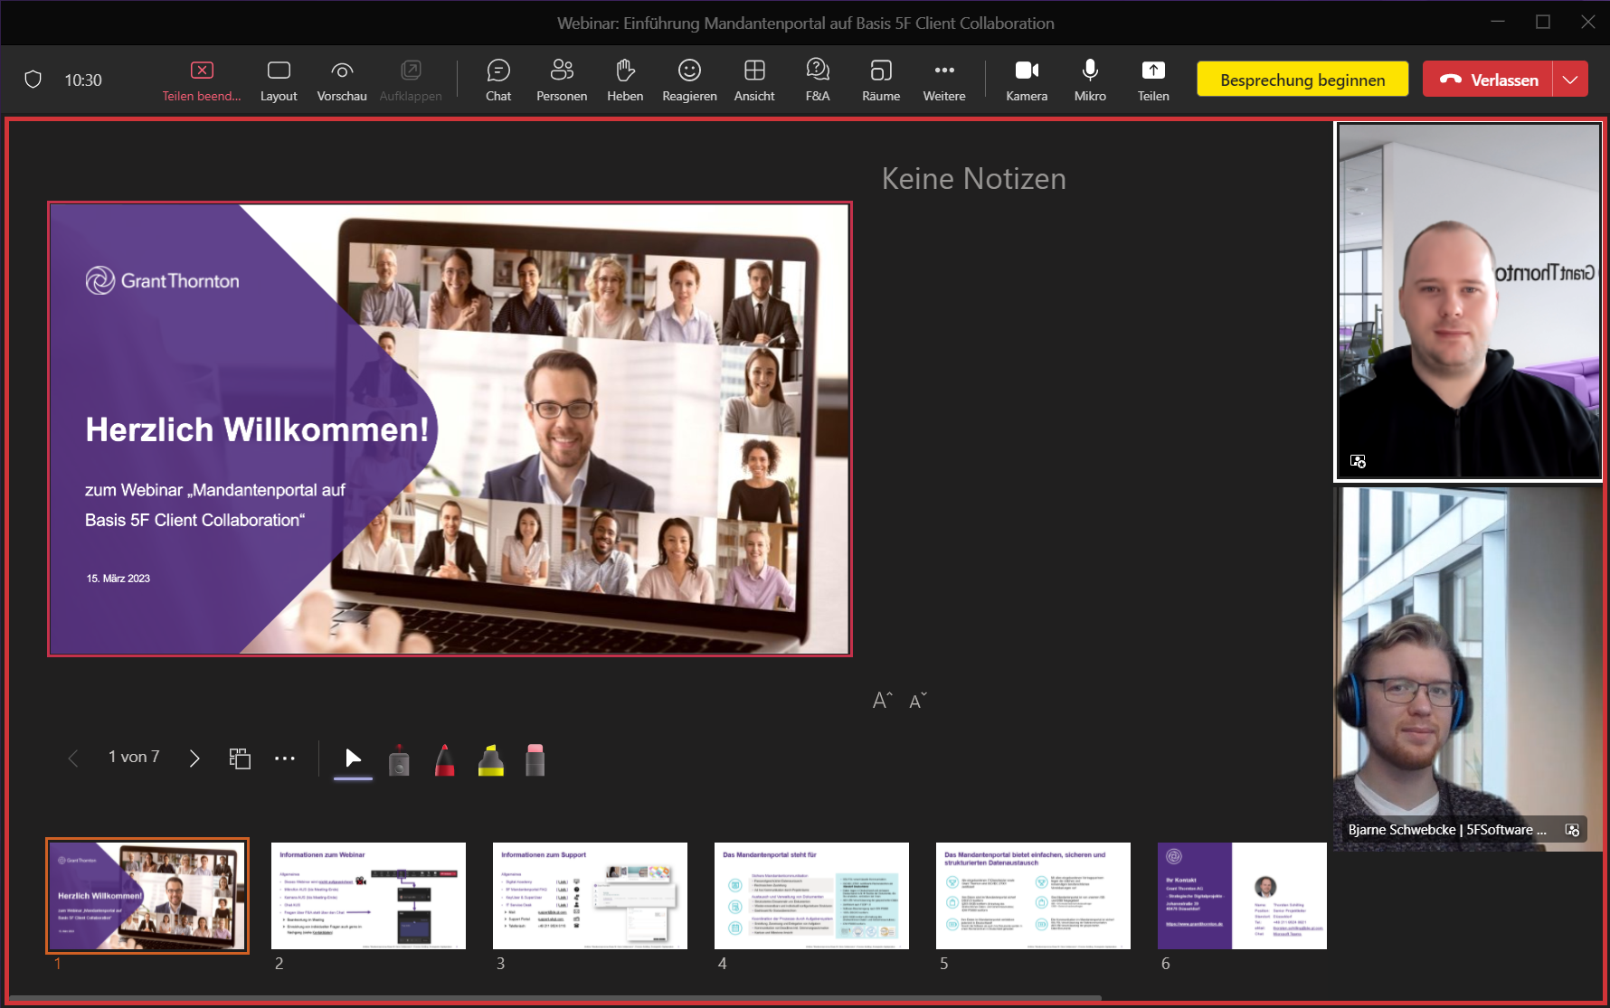Go to the previous slide

73,758
